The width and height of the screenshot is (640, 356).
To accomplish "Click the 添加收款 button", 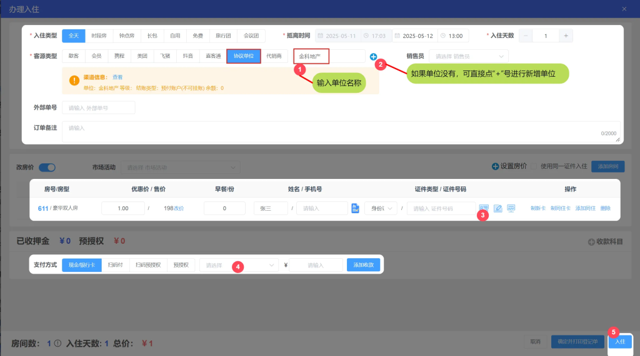I will [363, 265].
